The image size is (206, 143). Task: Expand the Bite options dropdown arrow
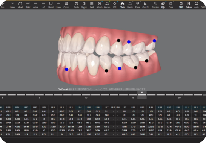(163, 9)
